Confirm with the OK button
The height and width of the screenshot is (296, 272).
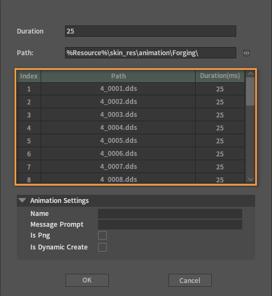(x=87, y=280)
